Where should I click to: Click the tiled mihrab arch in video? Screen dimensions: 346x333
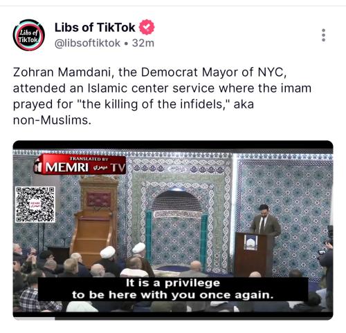coord(176,227)
